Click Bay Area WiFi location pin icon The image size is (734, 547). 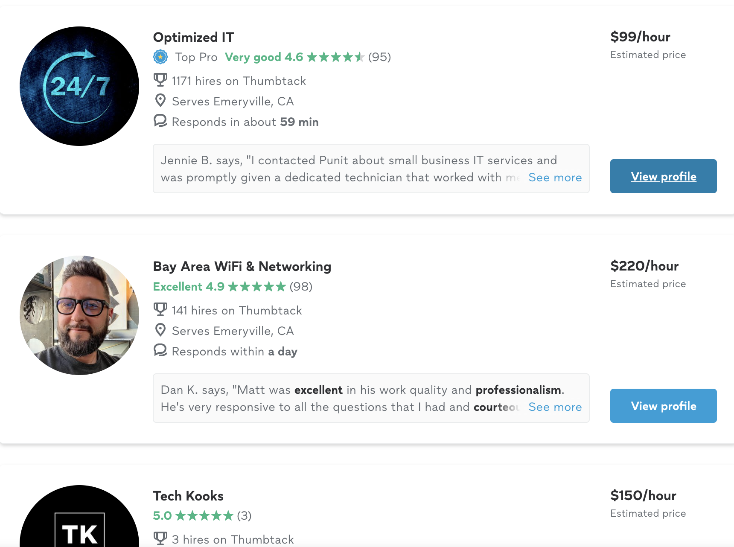tap(160, 330)
